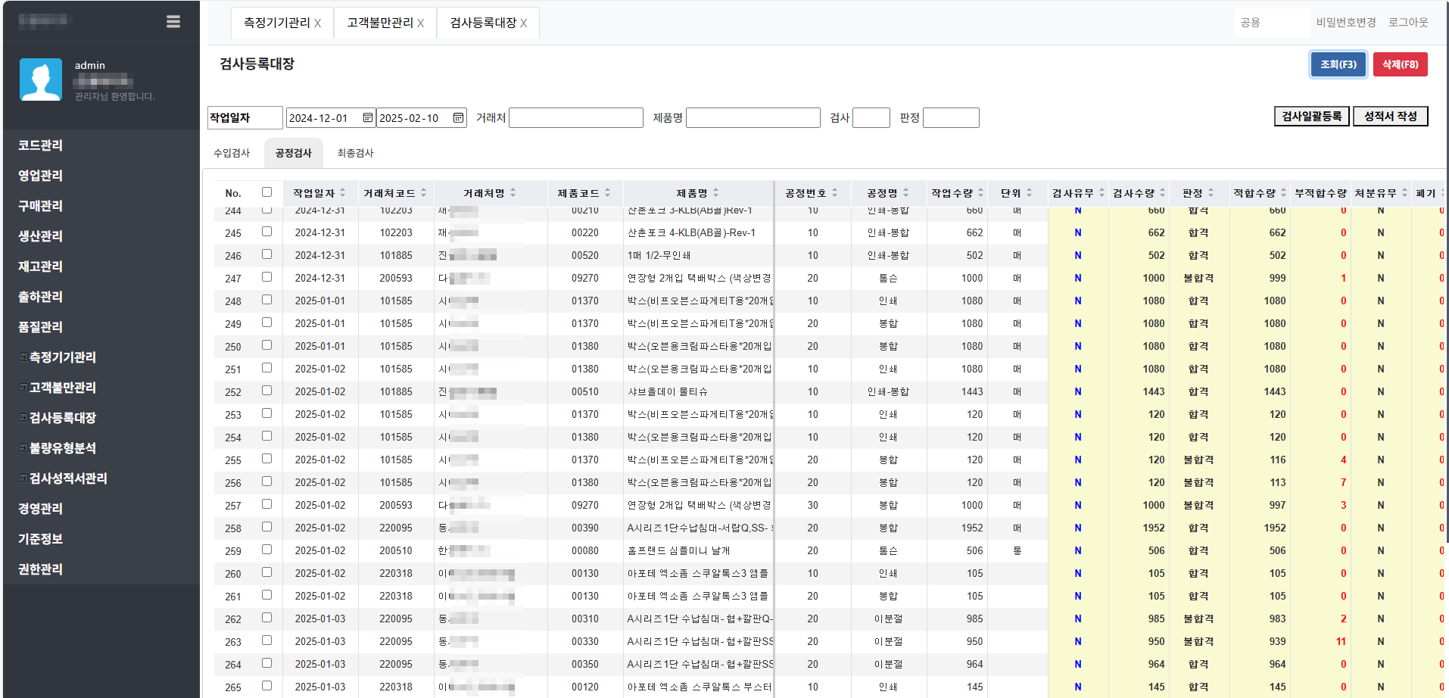The image size is (1449, 698).
Task: Check the checkbox for row 256
Action: click(266, 481)
